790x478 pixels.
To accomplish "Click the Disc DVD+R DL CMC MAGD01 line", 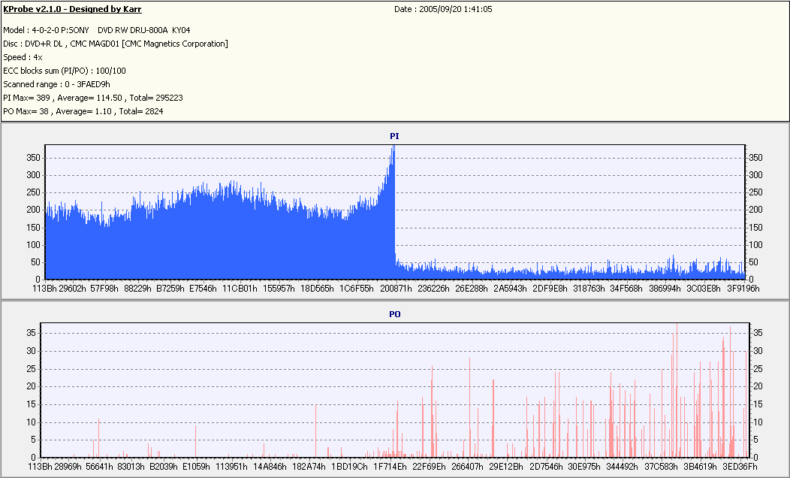I will tap(116, 44).
